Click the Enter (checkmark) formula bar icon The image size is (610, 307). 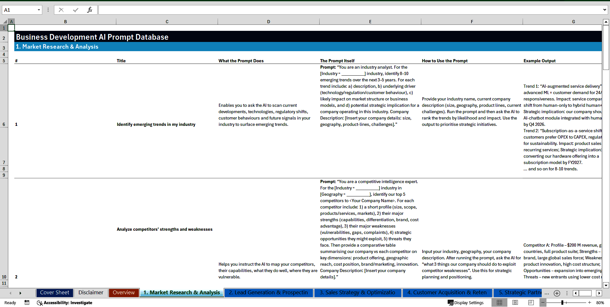tap(76, 10)
